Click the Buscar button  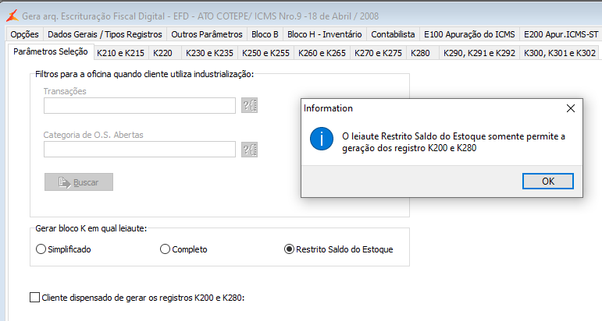(79, 182)
